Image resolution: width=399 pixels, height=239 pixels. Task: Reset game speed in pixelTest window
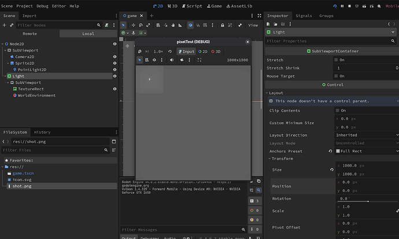[x=170, y=52]
